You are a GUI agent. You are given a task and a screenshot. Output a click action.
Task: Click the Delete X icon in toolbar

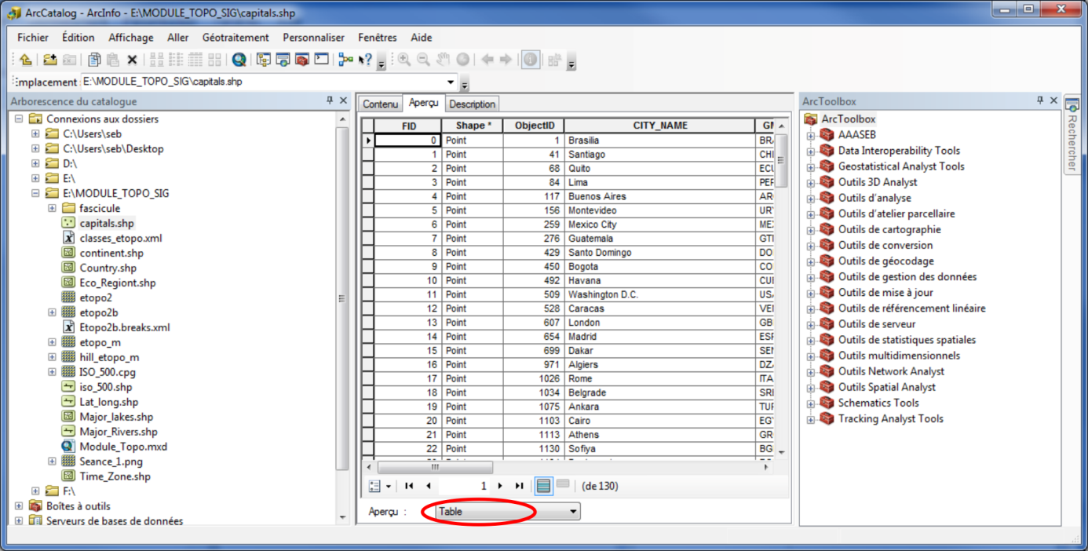pos(132,60)
